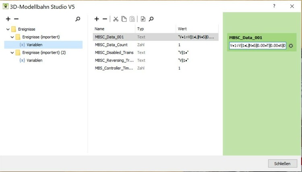
Task: Collapse the Ereignisse (importiert) (2) folder
Action: 12,53
